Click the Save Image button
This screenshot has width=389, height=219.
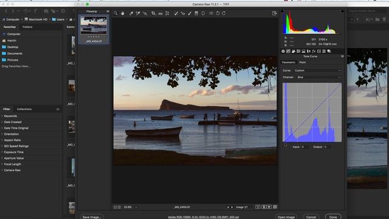point(92,217)
